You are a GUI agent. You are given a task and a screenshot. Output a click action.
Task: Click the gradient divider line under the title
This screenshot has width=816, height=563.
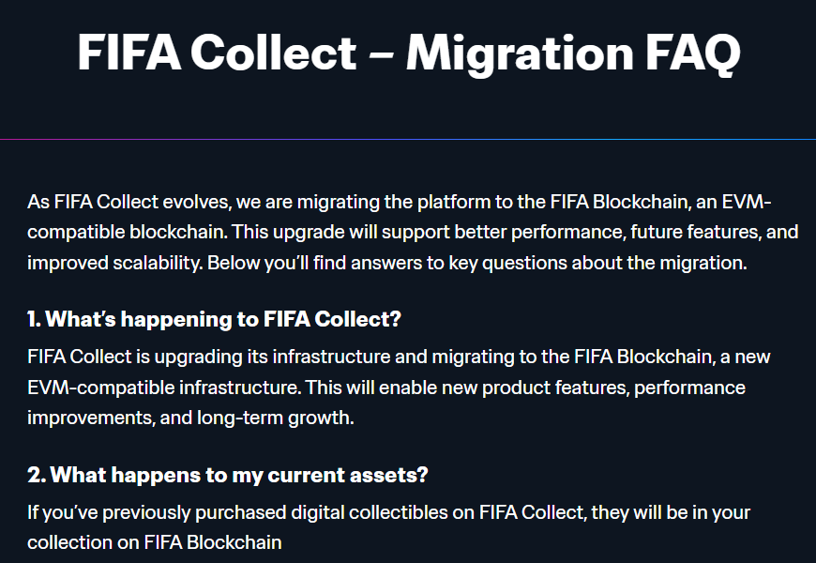(x=408, y=139)
